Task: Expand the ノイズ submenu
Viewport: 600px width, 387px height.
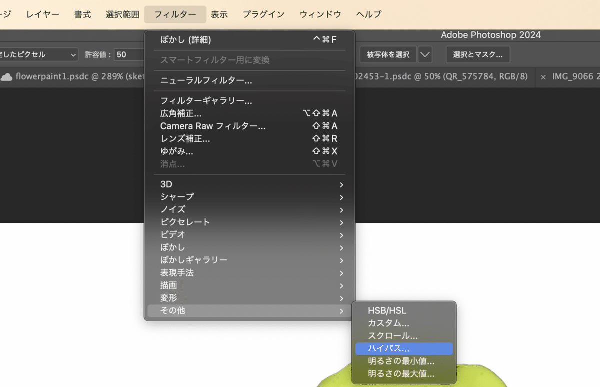Action: 249,210
